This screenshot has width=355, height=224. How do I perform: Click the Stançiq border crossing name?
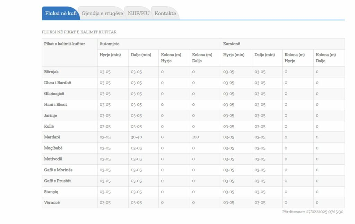click(x=51, y=192)
